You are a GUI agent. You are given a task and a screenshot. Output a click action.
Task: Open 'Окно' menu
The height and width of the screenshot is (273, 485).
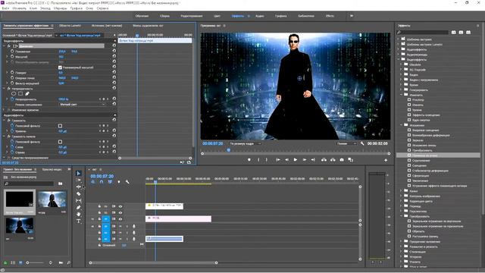click(89, 8)
